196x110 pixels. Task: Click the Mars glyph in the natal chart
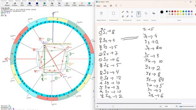67,48
